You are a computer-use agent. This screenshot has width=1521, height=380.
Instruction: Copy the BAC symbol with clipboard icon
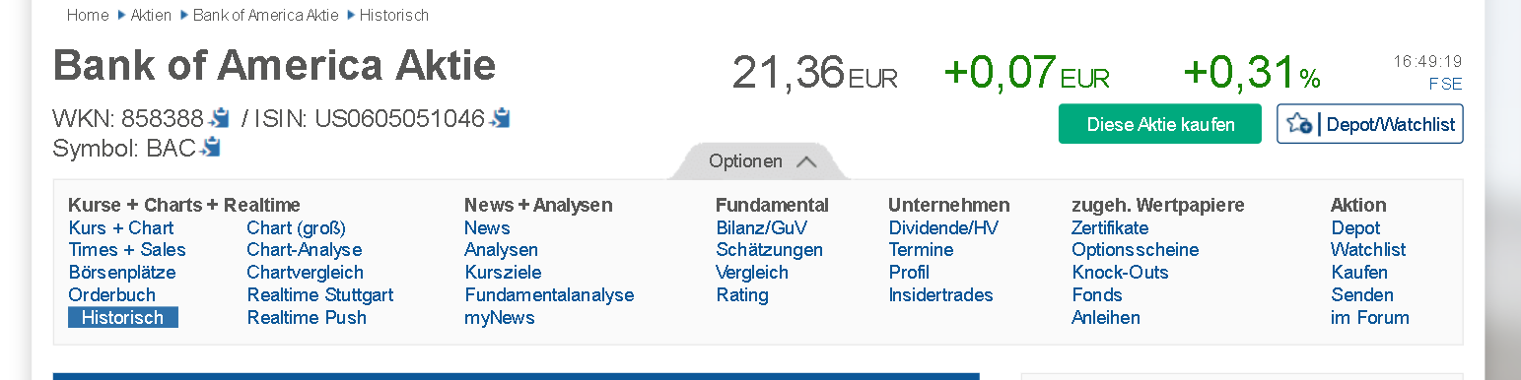tap(211, 148)
